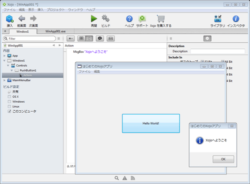Viewport: 250px width, 184px height.
Task: Open the 挿入 menu
Action: (x=40, y=10)
